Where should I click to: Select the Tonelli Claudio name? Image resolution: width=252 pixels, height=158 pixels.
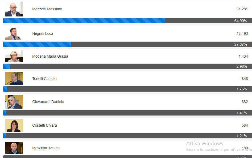click(x=44, y=79)
